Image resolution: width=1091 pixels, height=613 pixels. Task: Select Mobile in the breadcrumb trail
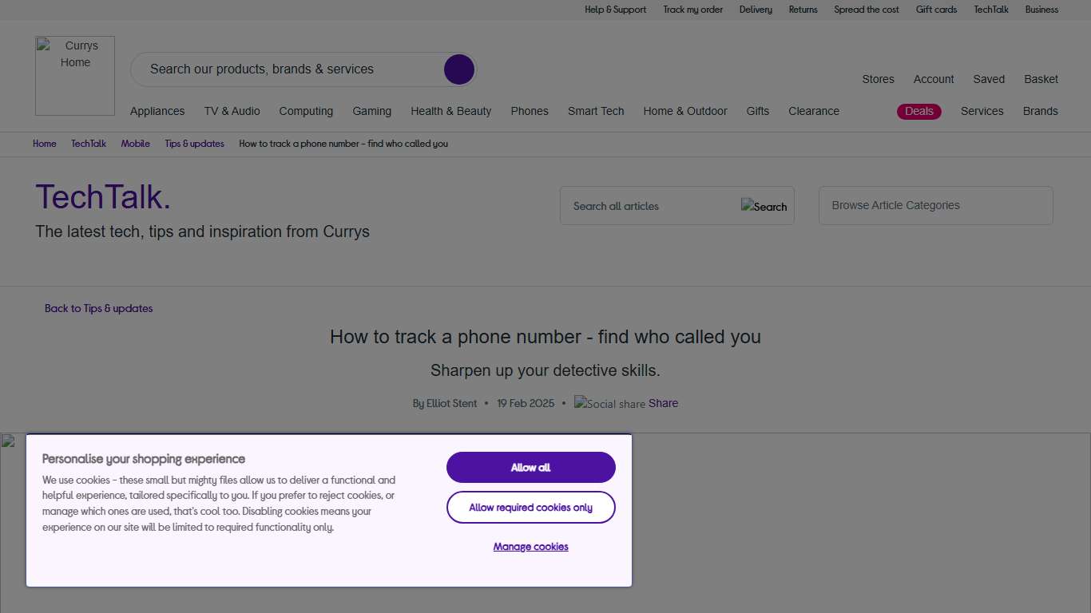135,144
